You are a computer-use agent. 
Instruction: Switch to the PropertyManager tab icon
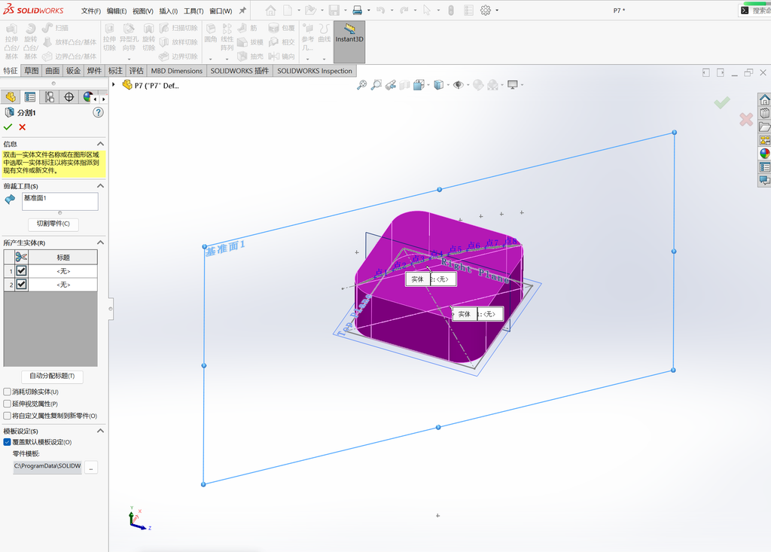30,97
